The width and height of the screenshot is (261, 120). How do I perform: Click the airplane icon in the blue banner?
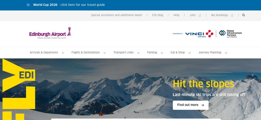[29, 5]
